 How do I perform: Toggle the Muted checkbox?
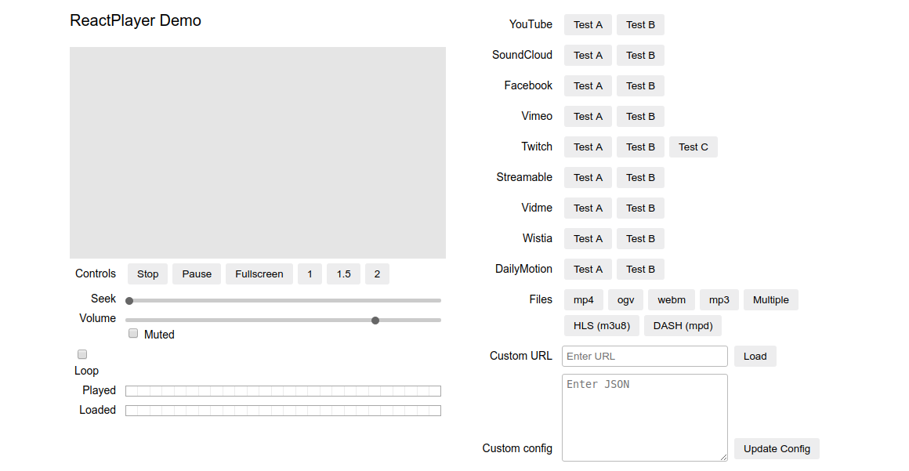tap(133, 333)
